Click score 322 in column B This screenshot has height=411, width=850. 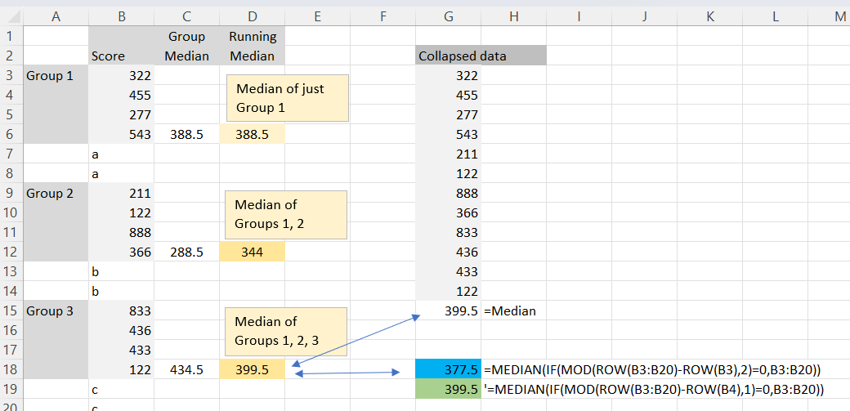pos(122,75)
